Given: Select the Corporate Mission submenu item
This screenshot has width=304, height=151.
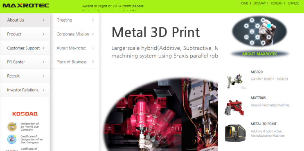Looking at the screenshot, I should tap(74, 34).
